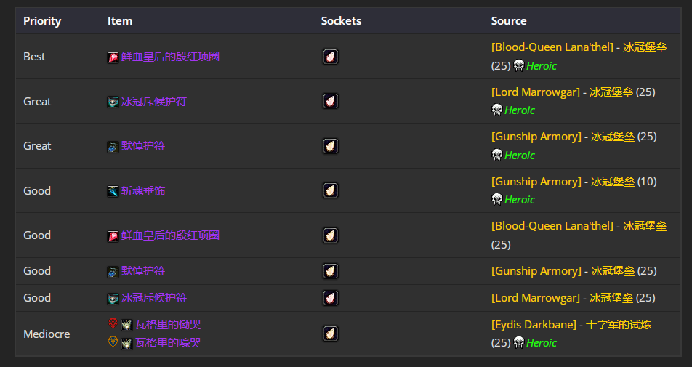Image resolution: width=692 pixels, height=367 pixels.
Task: Click the item icon of 鲜血皇后的殷红项圈 in Best row
Action: 113,57
